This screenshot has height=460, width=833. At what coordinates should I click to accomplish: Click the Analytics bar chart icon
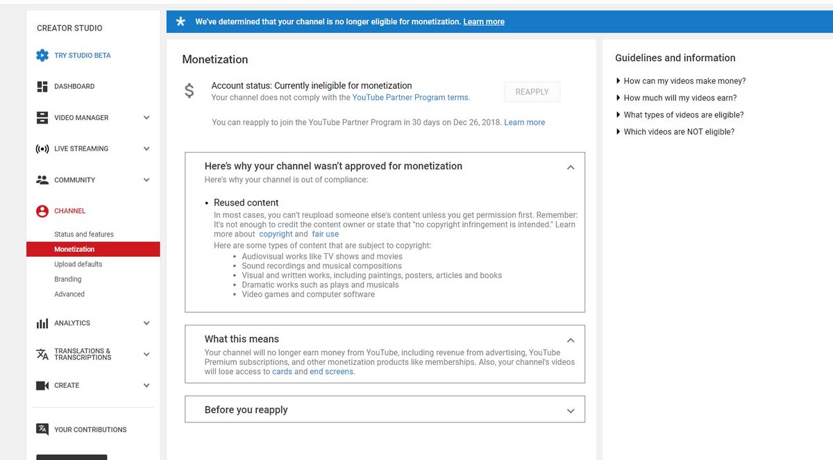tap(42, 323)
